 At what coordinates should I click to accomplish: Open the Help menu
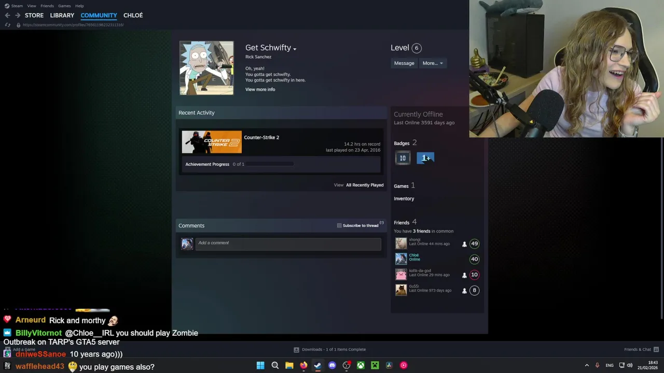[x=79, y=6]
